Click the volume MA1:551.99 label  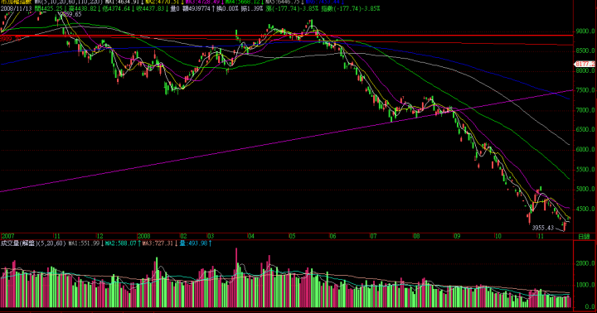pyautogui.click(x=84, y=243)
